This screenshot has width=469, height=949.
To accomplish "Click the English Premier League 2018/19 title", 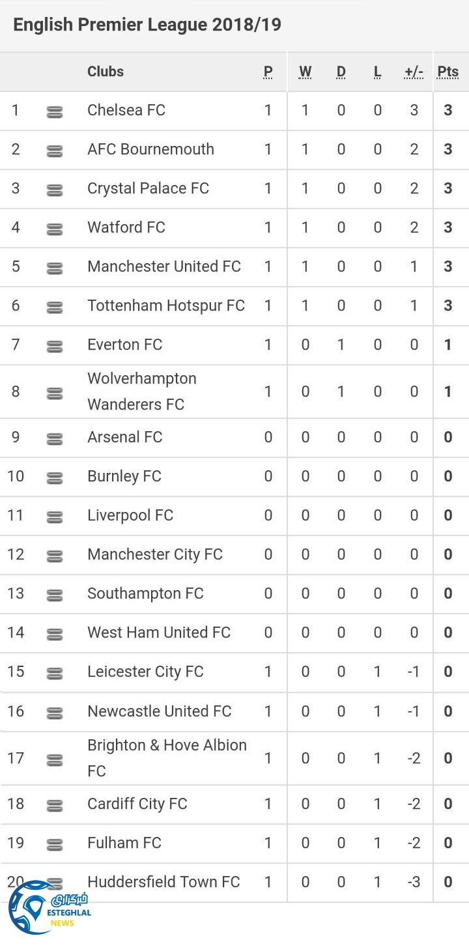I will click(x=147, y=25).
